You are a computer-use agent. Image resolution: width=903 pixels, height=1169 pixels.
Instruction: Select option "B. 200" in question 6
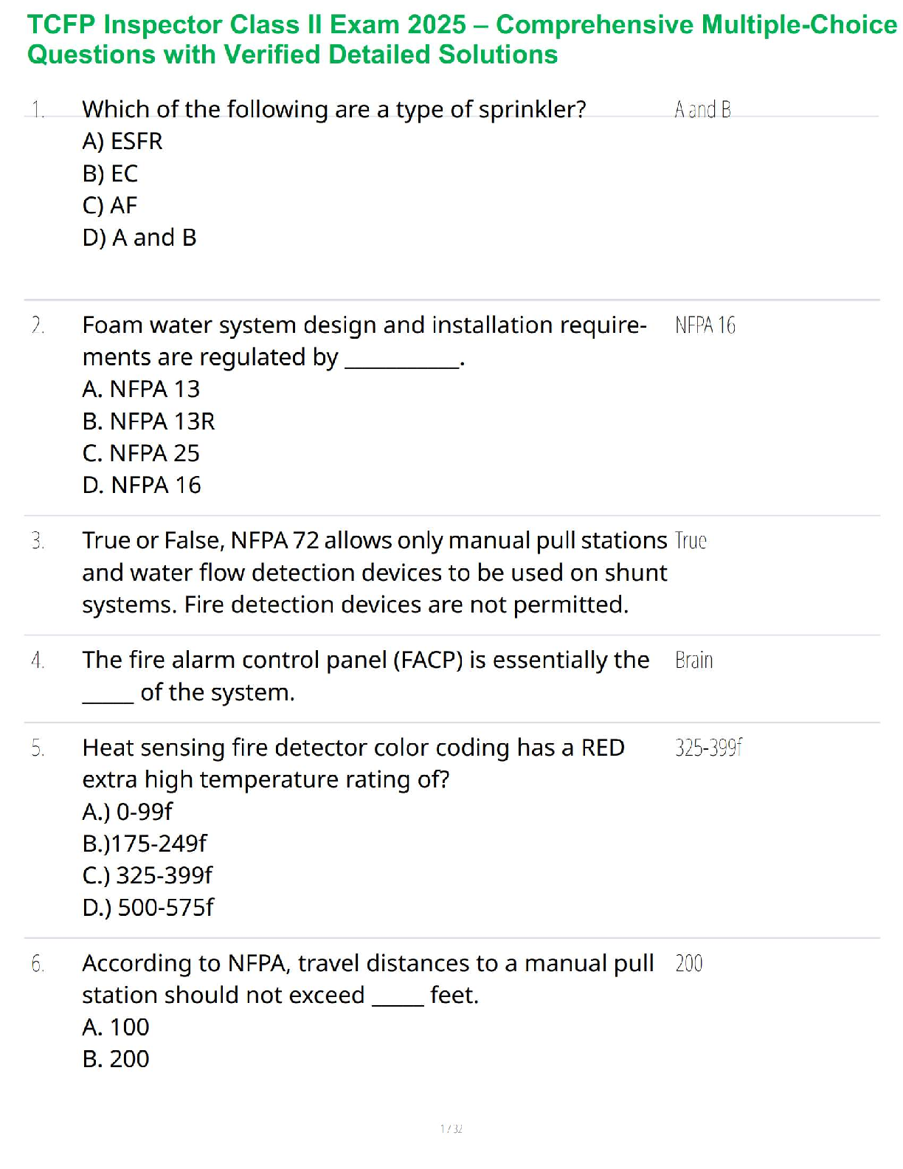[116, 1059]
